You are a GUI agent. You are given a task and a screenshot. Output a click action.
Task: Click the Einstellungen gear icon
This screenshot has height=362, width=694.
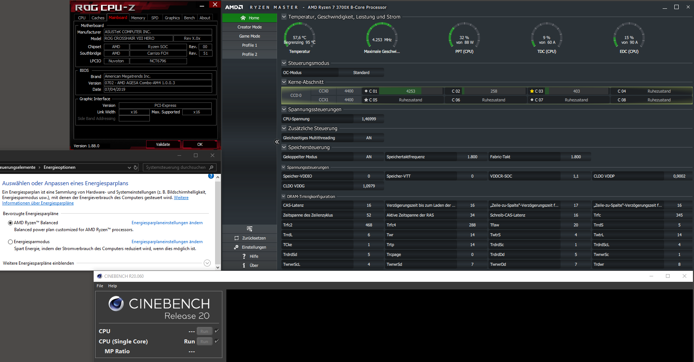pos(237,247)
